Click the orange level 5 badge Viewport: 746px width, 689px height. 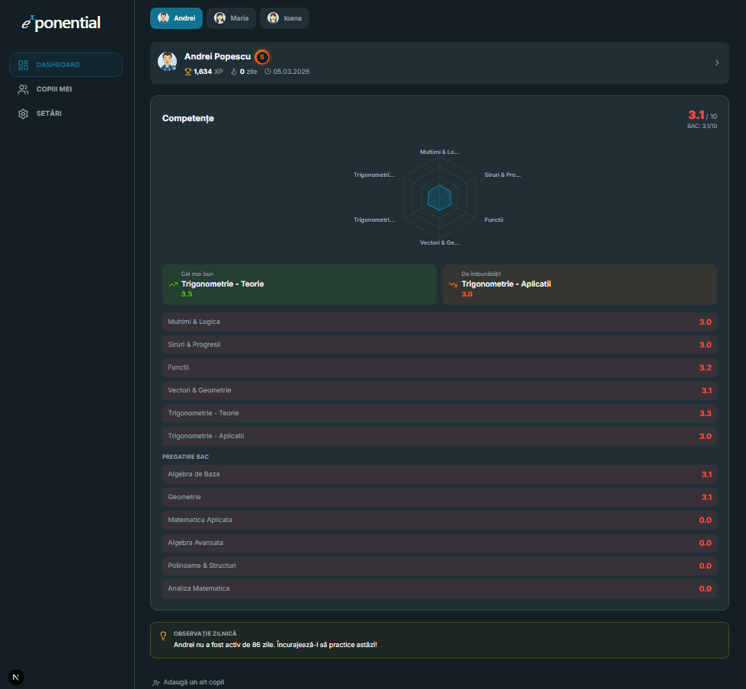[261, 56]
